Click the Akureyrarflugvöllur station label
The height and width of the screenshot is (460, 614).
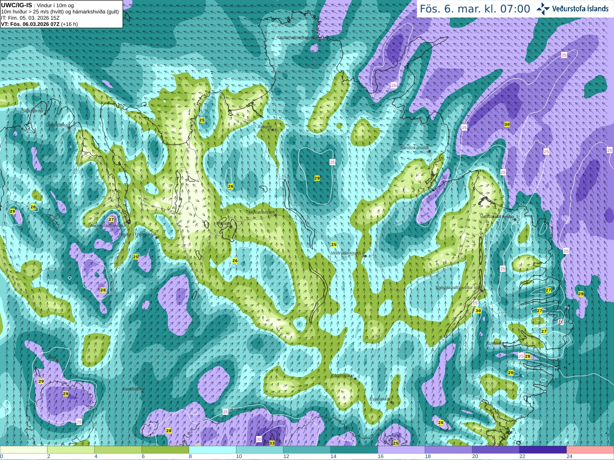coord(108,225)
